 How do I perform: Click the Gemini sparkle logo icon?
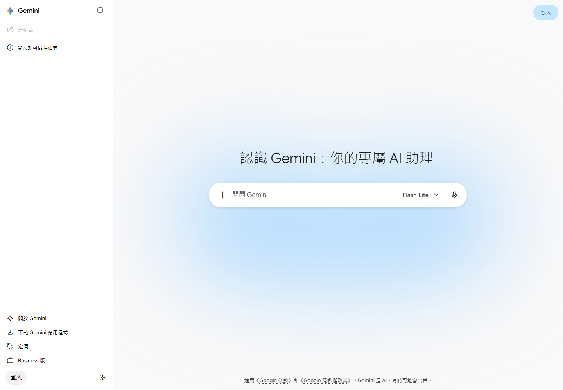click(10, 11)
